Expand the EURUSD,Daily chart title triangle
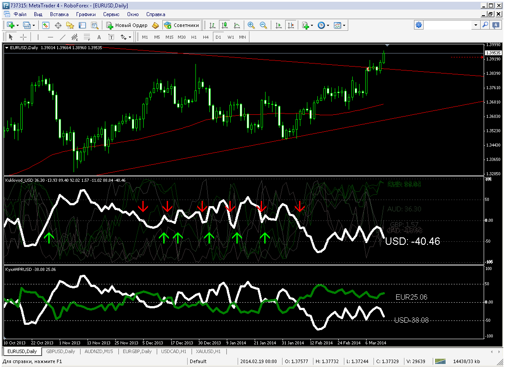 pyautogui.click(x=7, y=47)
